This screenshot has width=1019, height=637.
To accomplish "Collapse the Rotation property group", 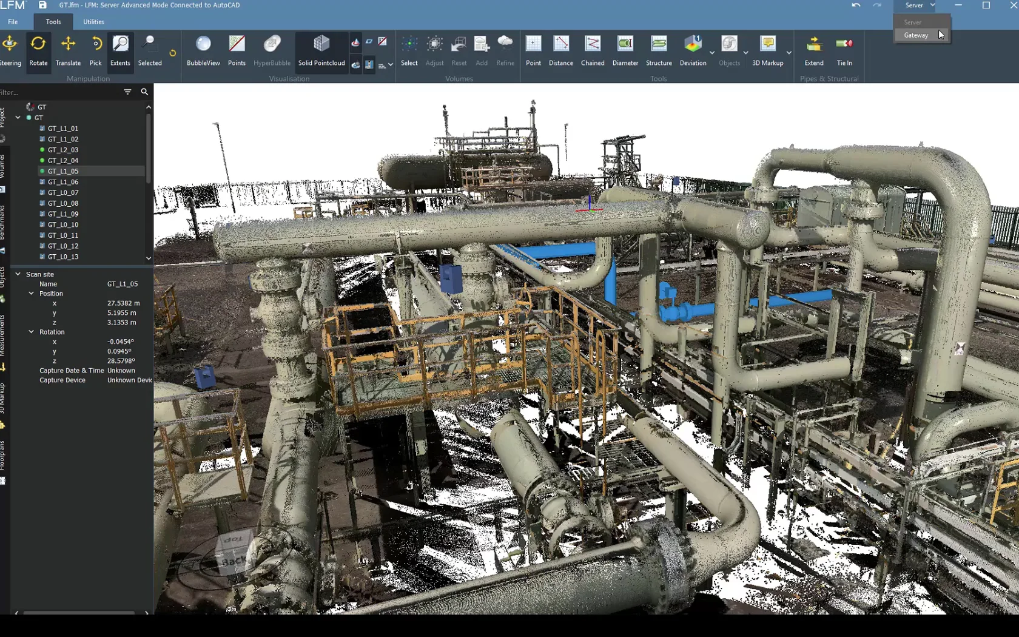I will pyautogui.click(x=32, y=332).
